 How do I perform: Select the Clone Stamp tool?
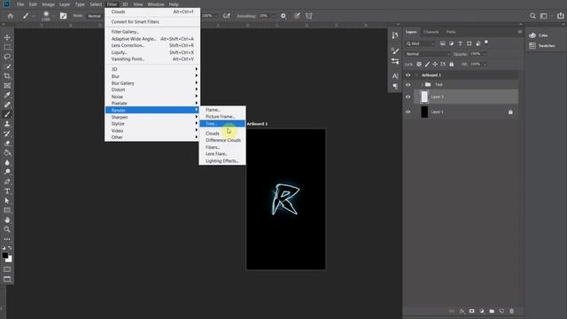pos(7,124)
